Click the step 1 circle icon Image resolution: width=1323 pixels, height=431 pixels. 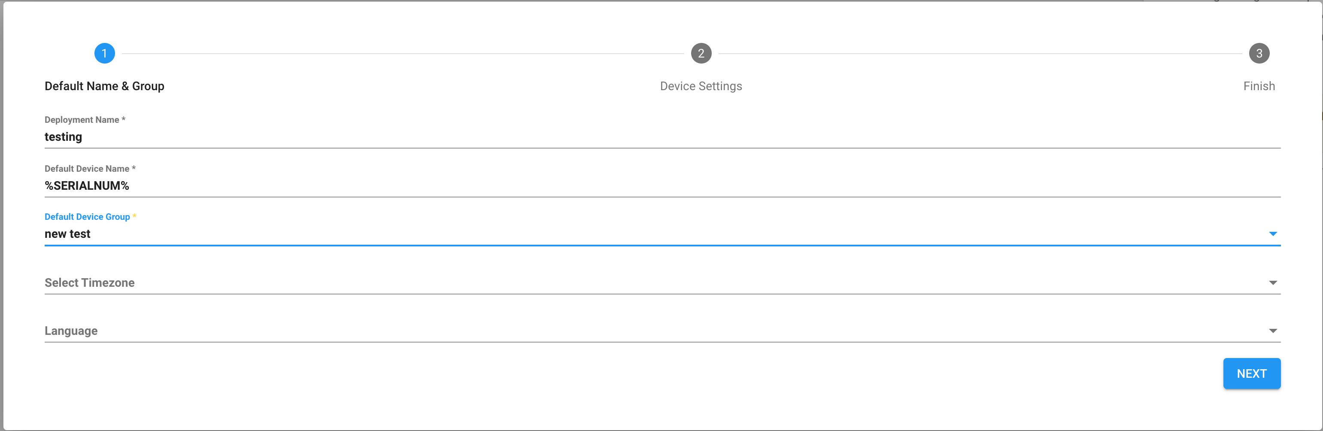pos(104,53)
